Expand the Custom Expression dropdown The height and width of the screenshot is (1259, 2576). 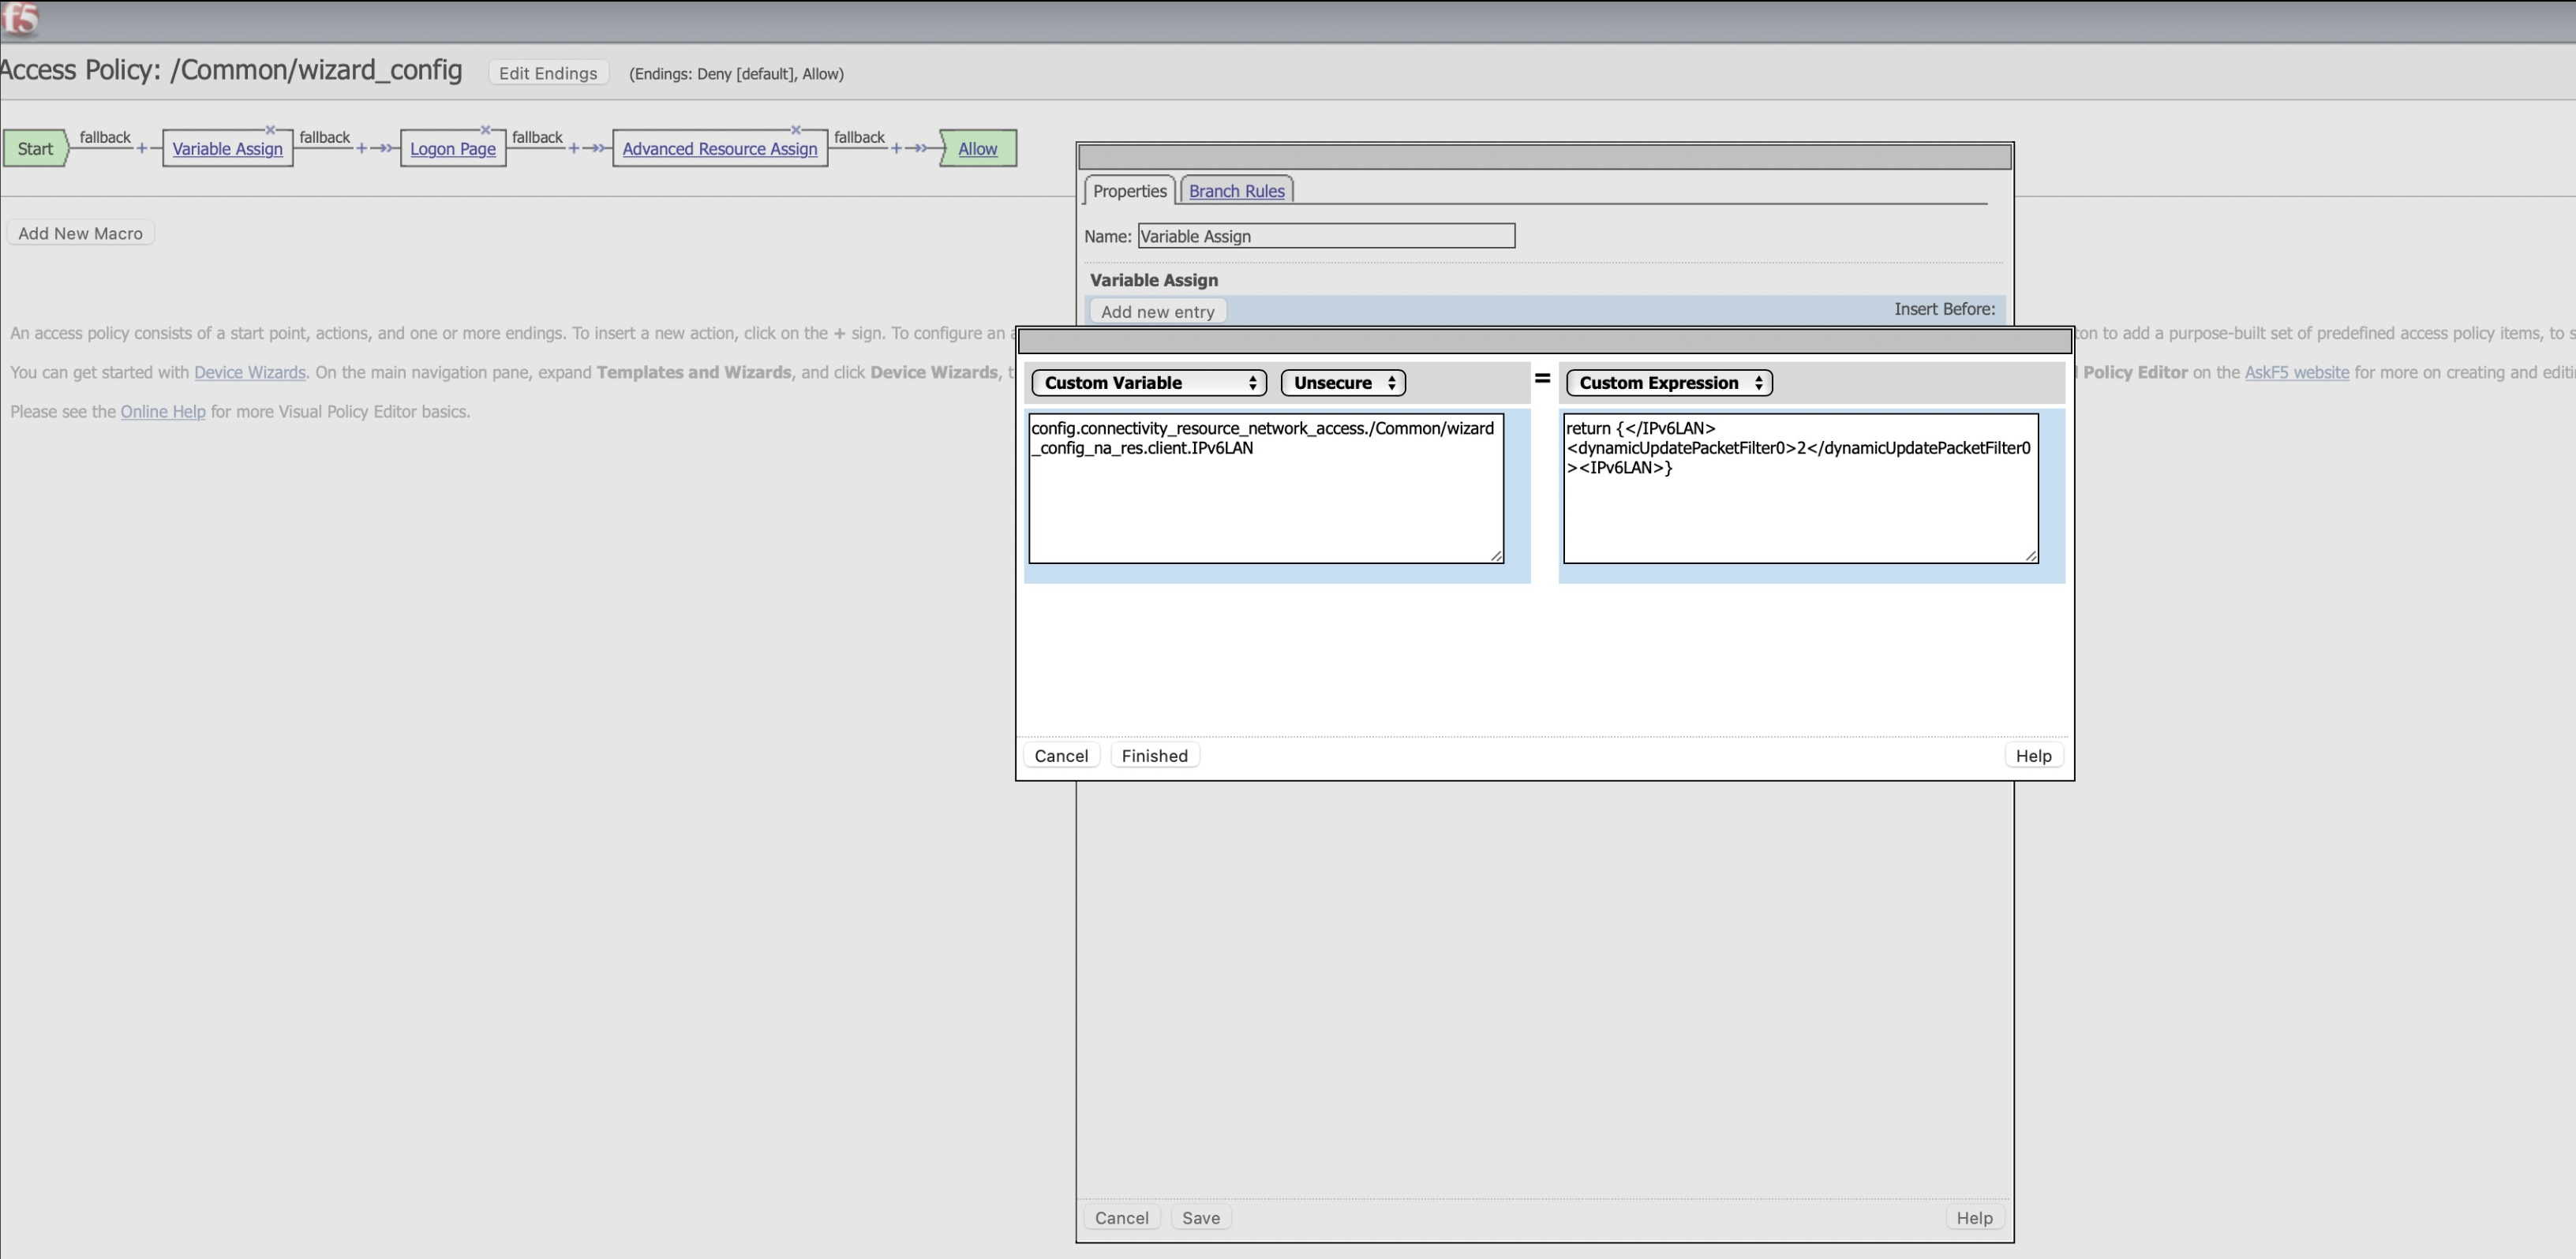1669,383
